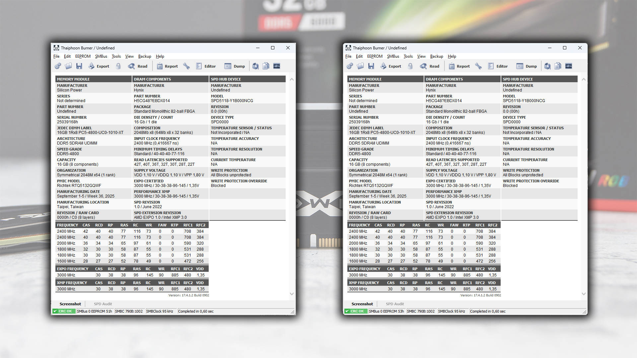Click the padlock icon in left window toolbar

click(118, 66)
